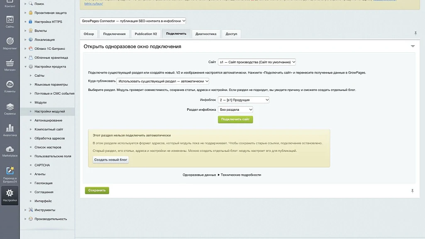Collapse the Настройки продукта tree arrow
This screenshot has height=239, width=425.
pyautogui.click(x=25, y=66)
